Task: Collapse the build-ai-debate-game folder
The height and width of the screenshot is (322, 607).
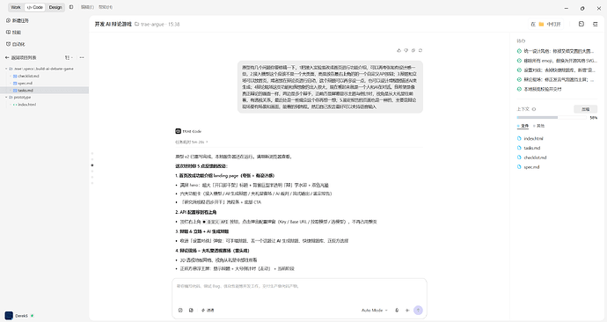Action: point(6,69)
